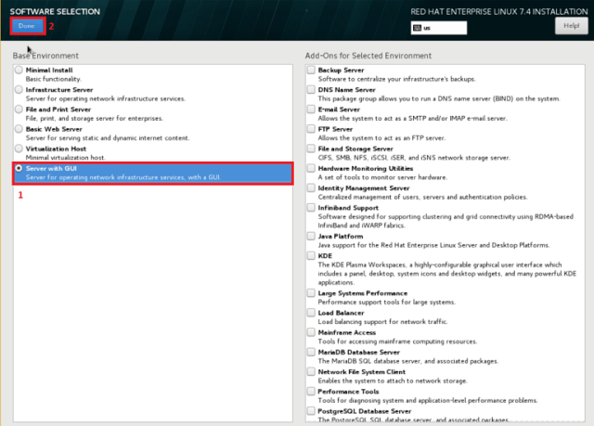Check Large Systems Performance add-on

(311, 293)
